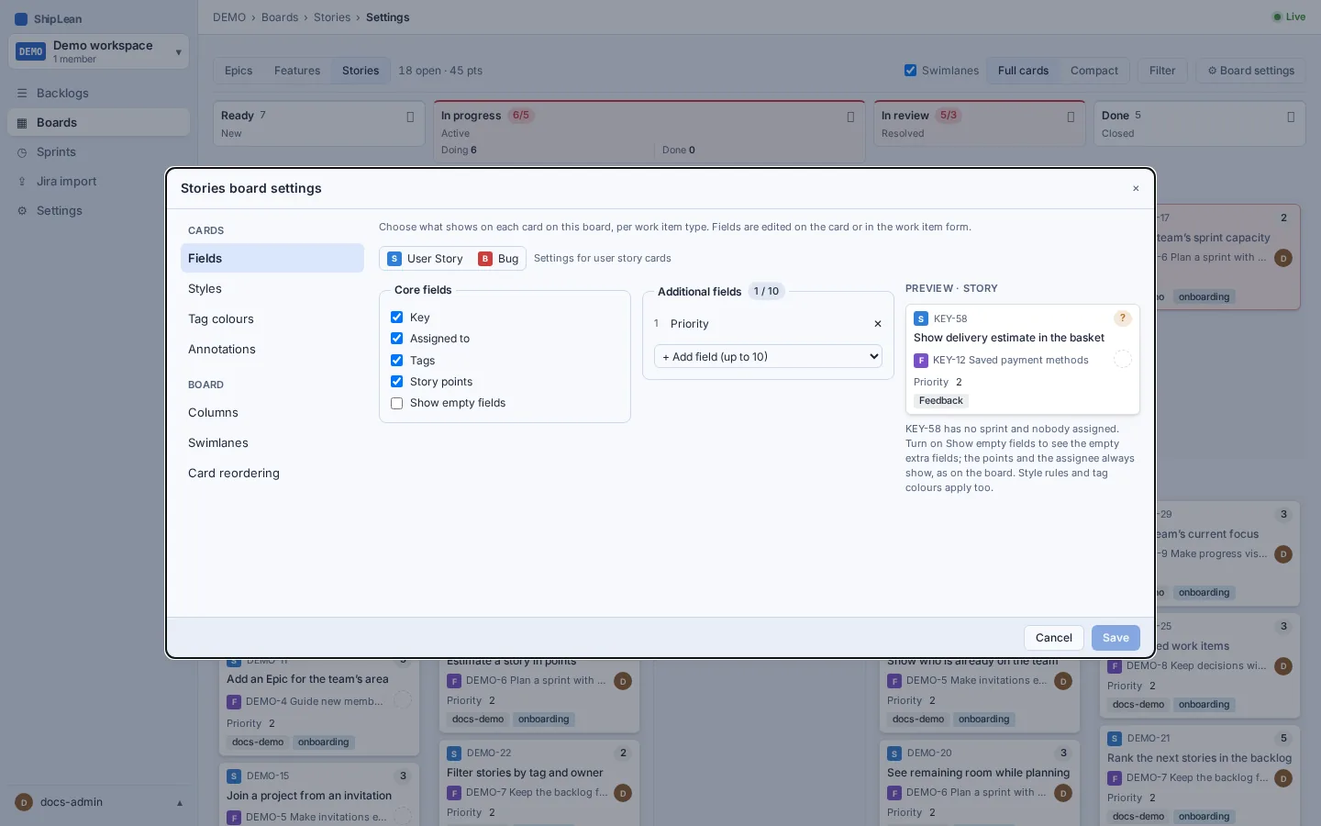Open Board settings button
Screen dimensions: 1321x826
(x=1250, y=71)
